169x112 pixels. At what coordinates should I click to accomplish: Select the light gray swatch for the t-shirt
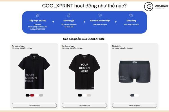[89, 95]
